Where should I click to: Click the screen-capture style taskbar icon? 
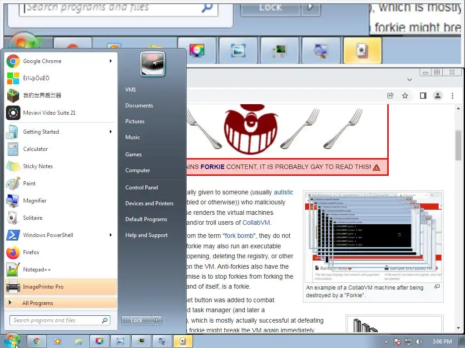coord(120,341)
